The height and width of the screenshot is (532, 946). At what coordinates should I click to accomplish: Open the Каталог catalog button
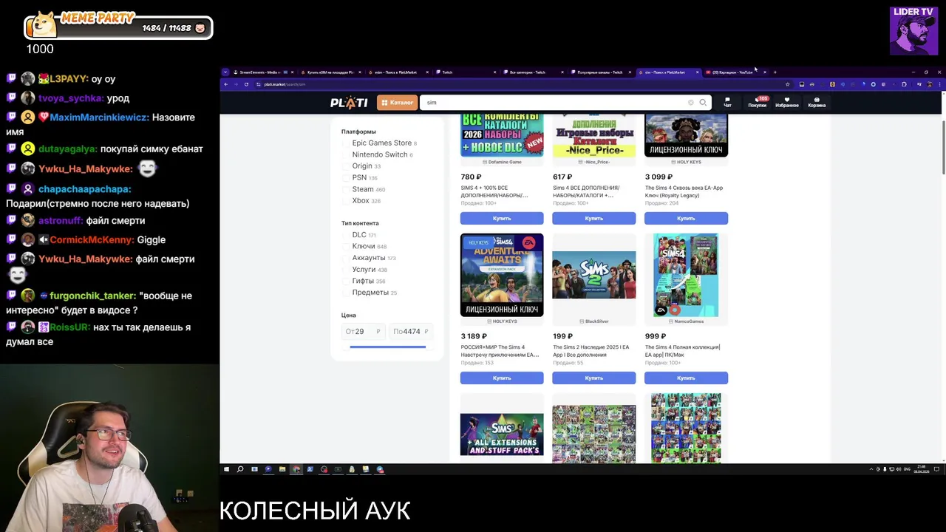click(397, 103)
